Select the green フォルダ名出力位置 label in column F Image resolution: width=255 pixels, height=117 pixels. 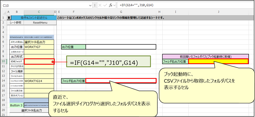click(74, 81)
